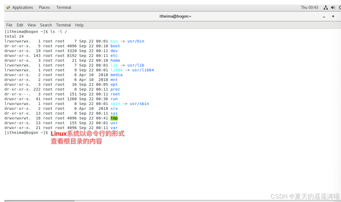This screenshot has height=202, width=341.
Task: Click the 'boot' directory name
Action: click(115, 46)
